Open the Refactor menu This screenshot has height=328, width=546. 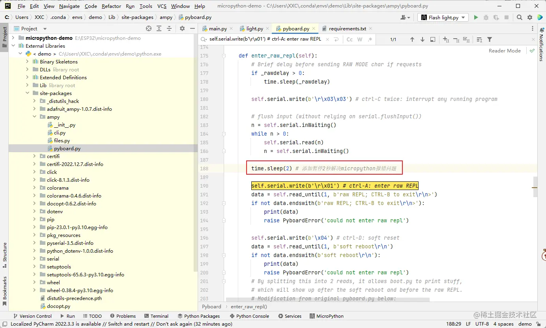[x=111, y=6]
